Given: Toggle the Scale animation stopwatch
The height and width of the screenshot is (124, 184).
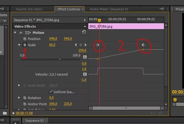Looking at the screenshot, I should coord(25,45).
